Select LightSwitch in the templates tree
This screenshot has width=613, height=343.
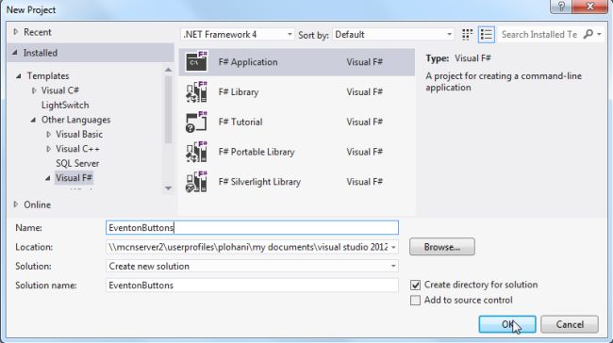pyautogui.click(x=65, y=106)
